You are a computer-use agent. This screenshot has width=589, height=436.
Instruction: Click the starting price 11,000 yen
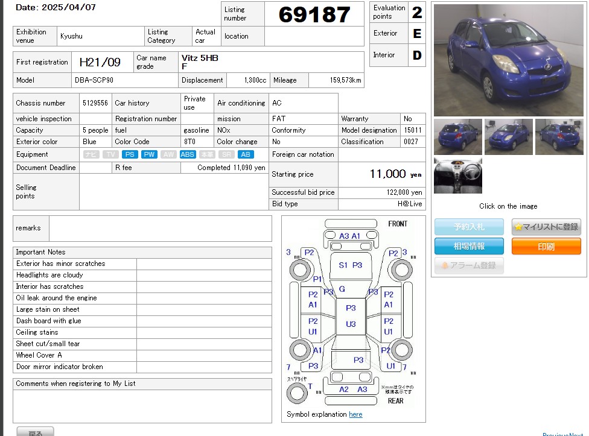coord(395,174)
